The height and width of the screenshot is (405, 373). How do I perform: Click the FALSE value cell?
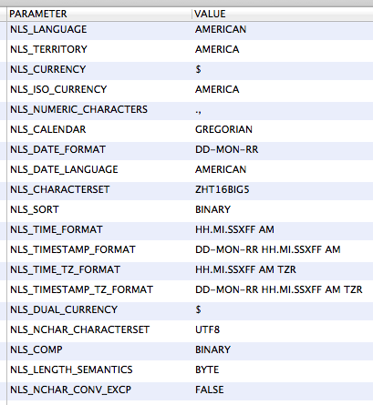283,390
